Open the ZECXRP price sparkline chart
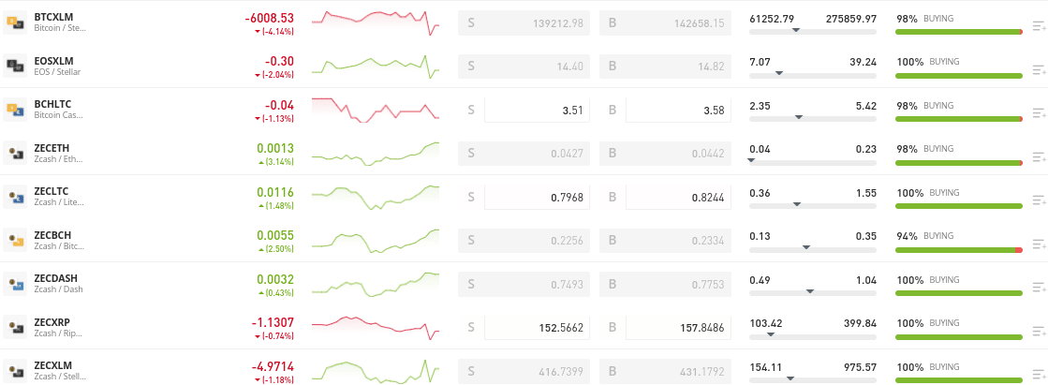The width and height of the screenshot is (1048, 385). [376, 328]
